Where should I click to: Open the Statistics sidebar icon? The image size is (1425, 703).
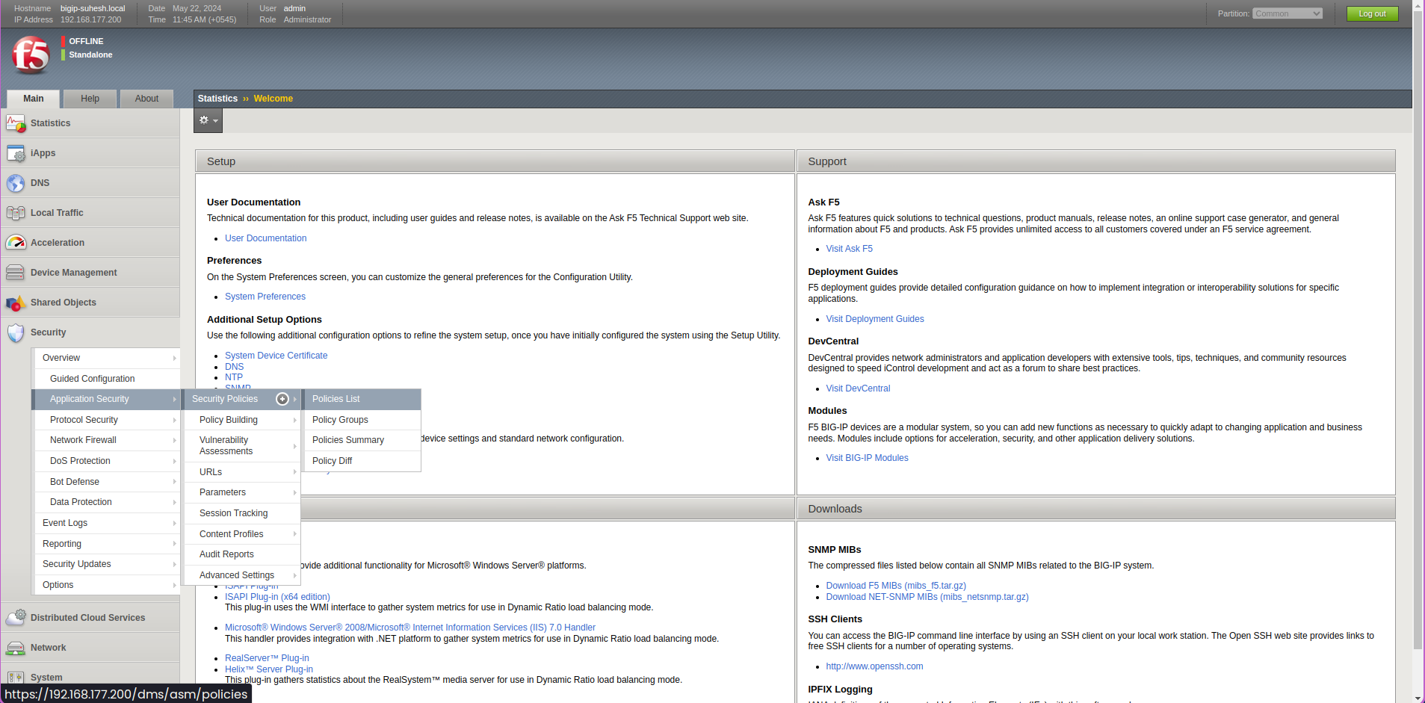(16, 123)
